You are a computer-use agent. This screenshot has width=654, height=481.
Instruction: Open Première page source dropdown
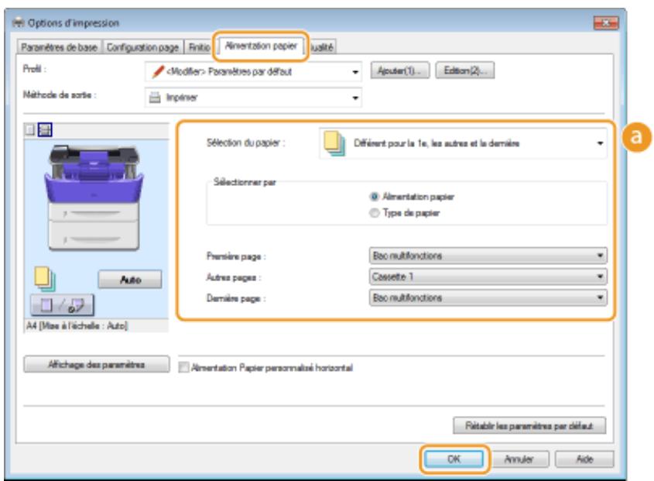click(488, 256)
